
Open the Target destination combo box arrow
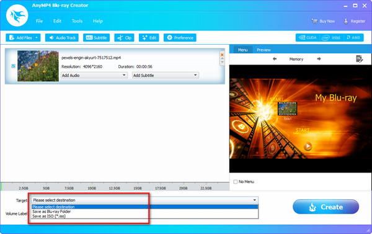255,200
